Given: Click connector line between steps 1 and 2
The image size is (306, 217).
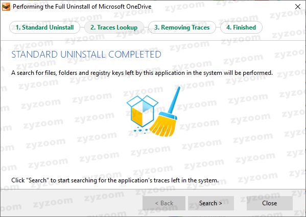Looking at the screenshot, I should tap(82, 28).
